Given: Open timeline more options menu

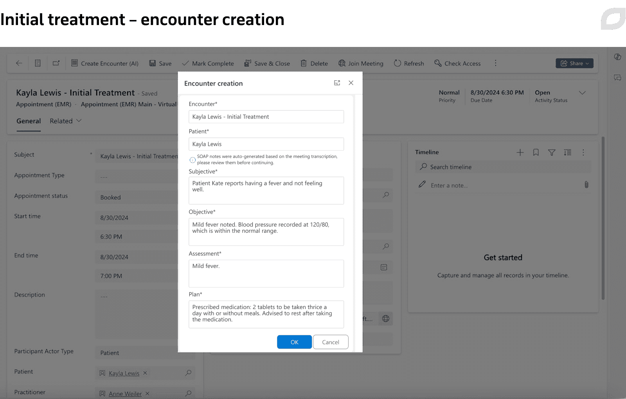Looking at the screenshot, I should 583,153.
